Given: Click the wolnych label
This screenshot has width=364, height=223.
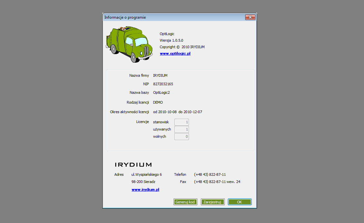Looking at the screenshot, I should click(x=160, y=136).
